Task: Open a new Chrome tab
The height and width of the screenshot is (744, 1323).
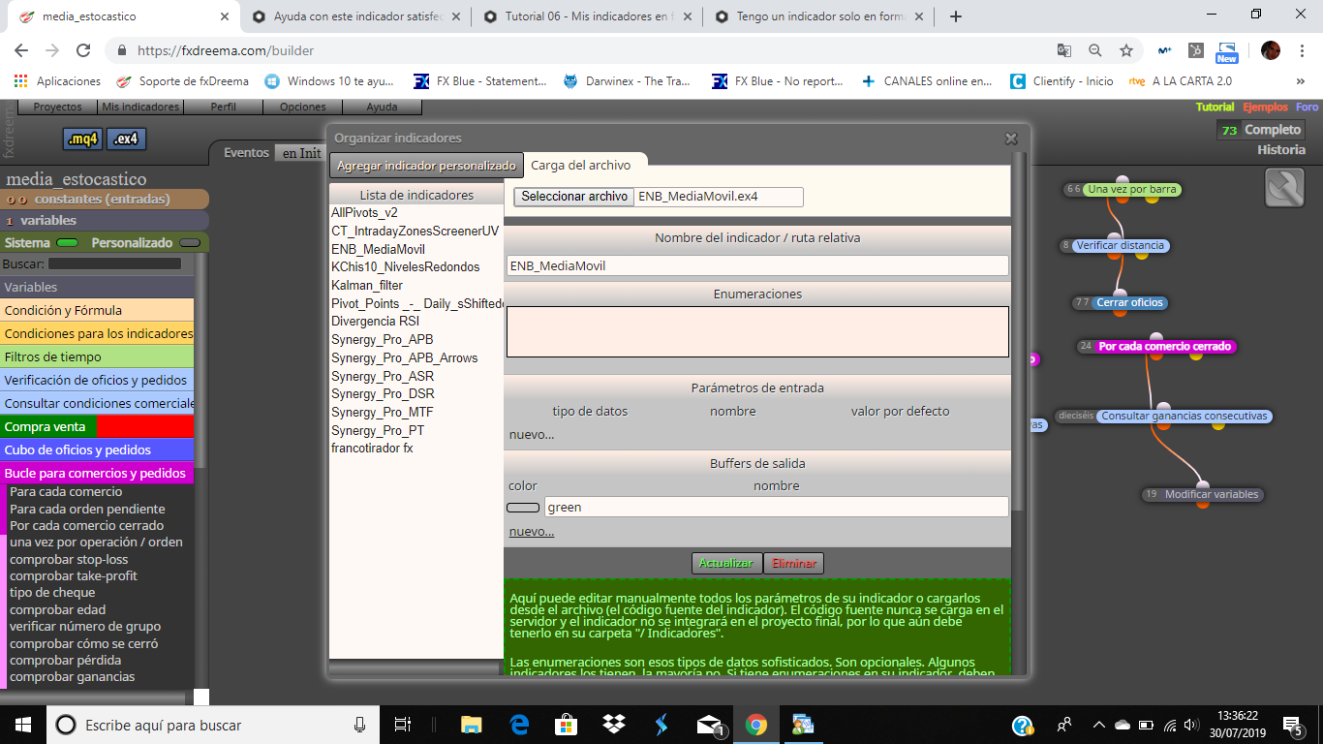Action: pos(956,16)
